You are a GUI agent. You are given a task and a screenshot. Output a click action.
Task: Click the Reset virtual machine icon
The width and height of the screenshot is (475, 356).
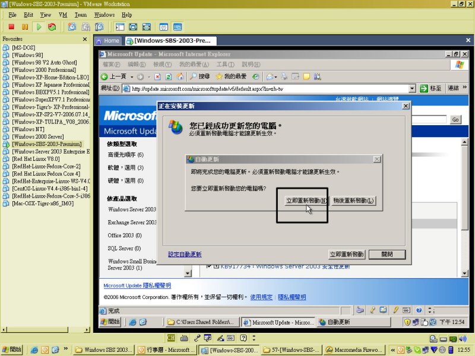tap(52, 27)
